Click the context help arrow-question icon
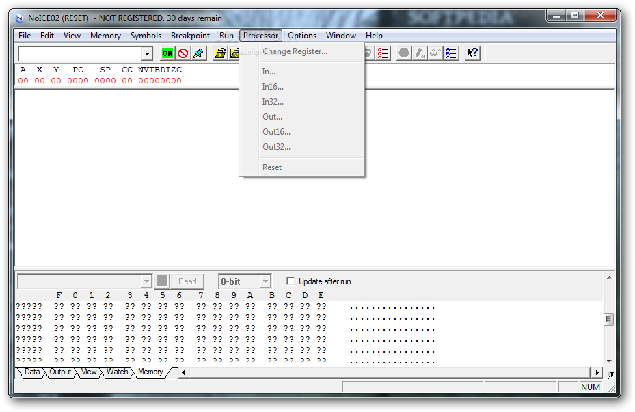 472,53
